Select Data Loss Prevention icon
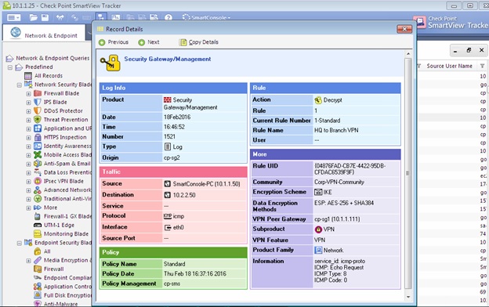Image resolution: width=489 pixels, height=307 pixels. [x=38, y=172]
